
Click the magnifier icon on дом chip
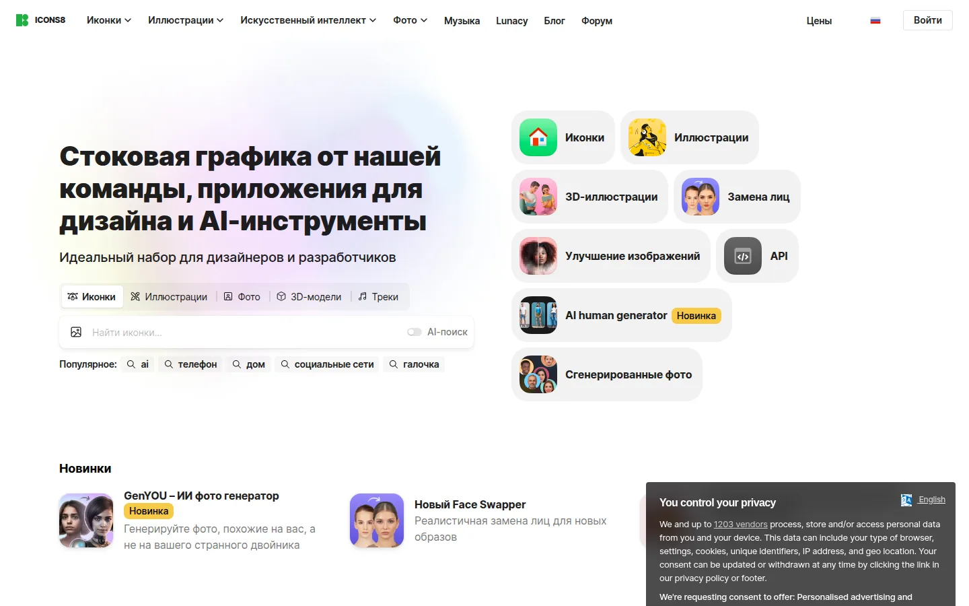point(237,364)
